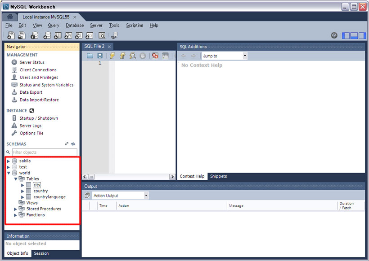Create a new SQL tab for queries

11,35
